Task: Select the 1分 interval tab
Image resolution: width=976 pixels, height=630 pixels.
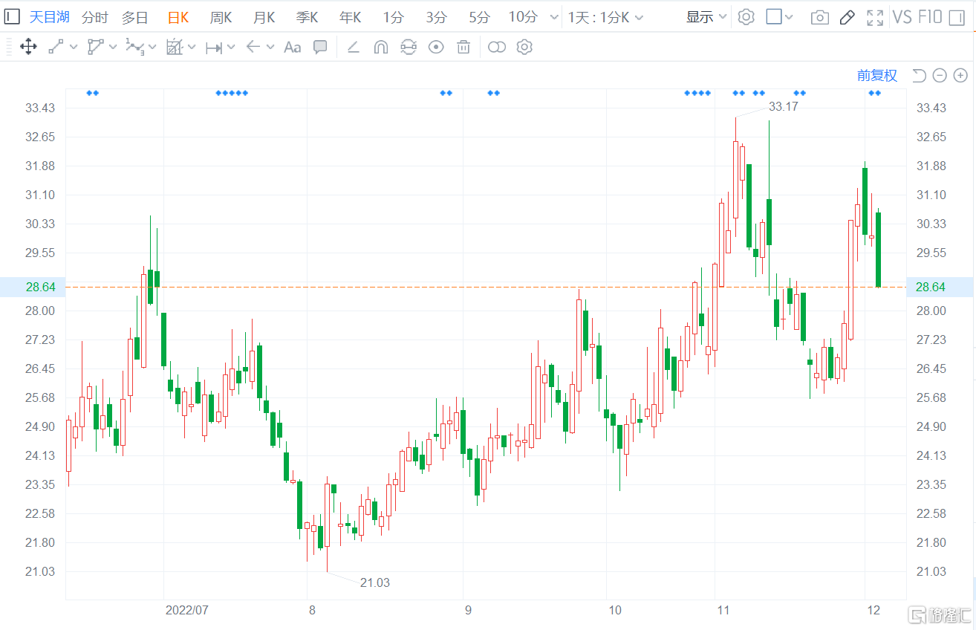Action: [x=394, y=17]
